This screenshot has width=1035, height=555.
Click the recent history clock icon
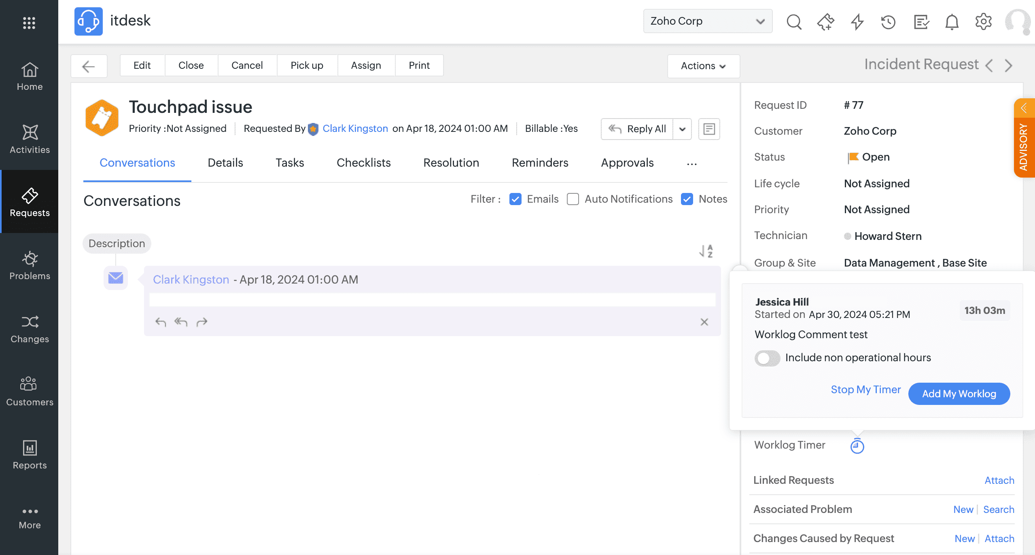(889, 22)
